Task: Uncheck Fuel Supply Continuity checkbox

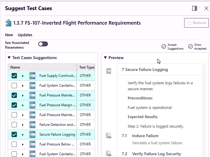Action: (14, 76)
